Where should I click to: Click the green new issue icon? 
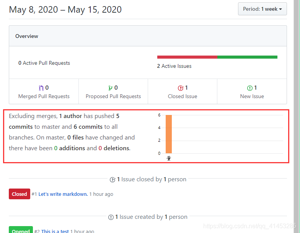(249, 88)
